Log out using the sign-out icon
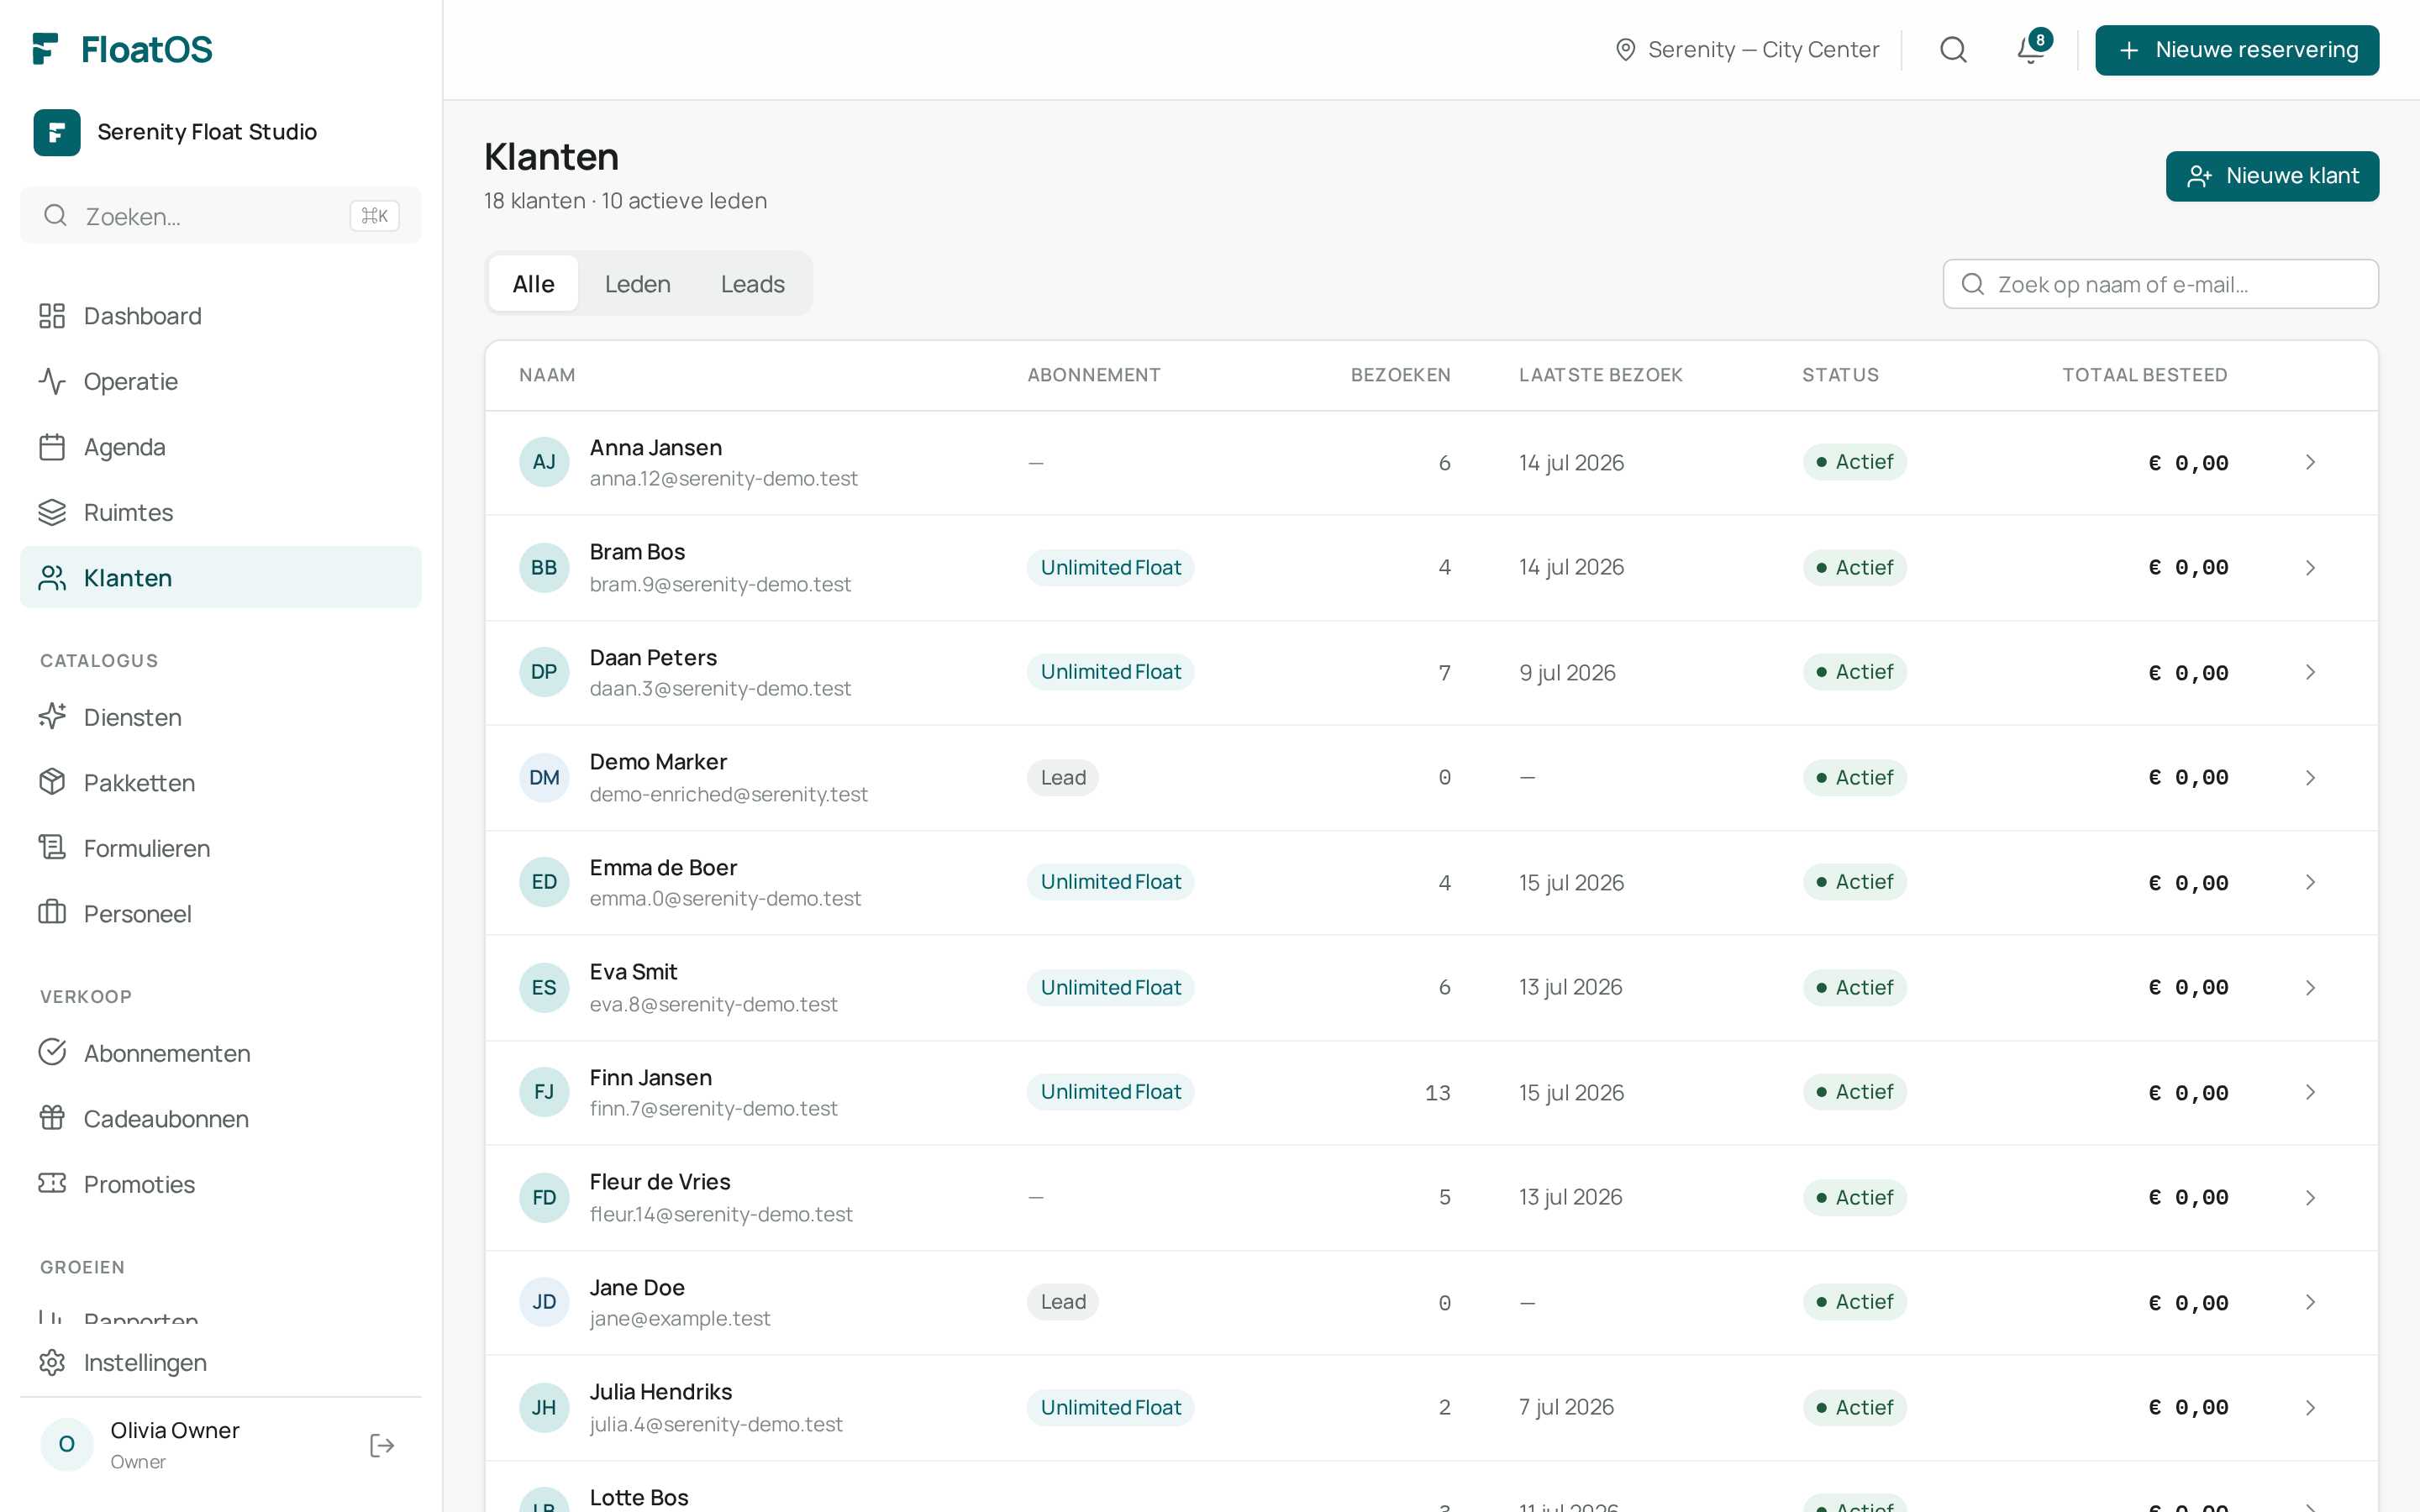Viewport: 2420px width, 1512px height. click(x=382, y=1445)
